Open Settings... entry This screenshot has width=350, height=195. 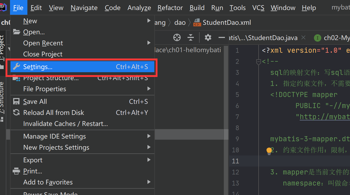click(x=82, y=67)
